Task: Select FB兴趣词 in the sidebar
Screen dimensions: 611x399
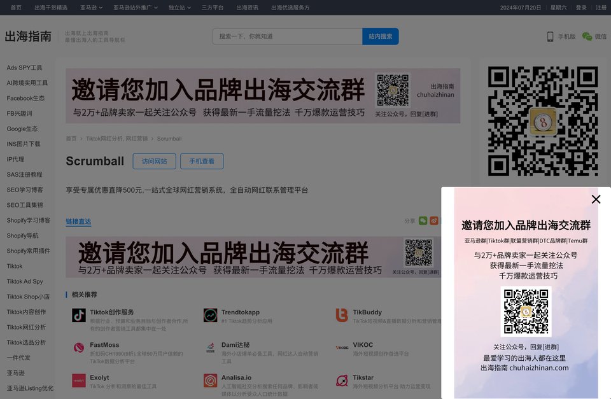Action: pos(19,113)
